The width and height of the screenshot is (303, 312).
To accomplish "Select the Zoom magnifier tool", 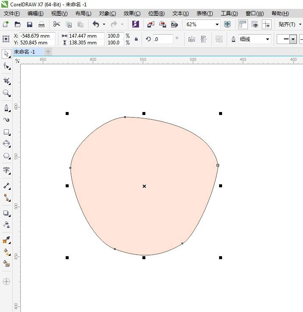I will pyautogui.click(x=6, y=93).
